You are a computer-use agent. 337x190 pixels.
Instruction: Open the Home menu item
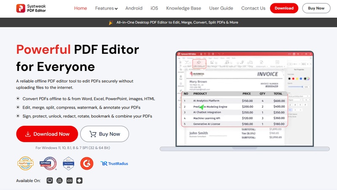[80, 8]
